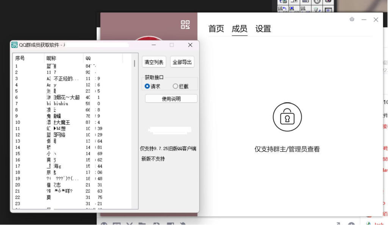Select the 拦截 radio button
The width and height of the screenshot is (388, 225).
tap(175, 86)
